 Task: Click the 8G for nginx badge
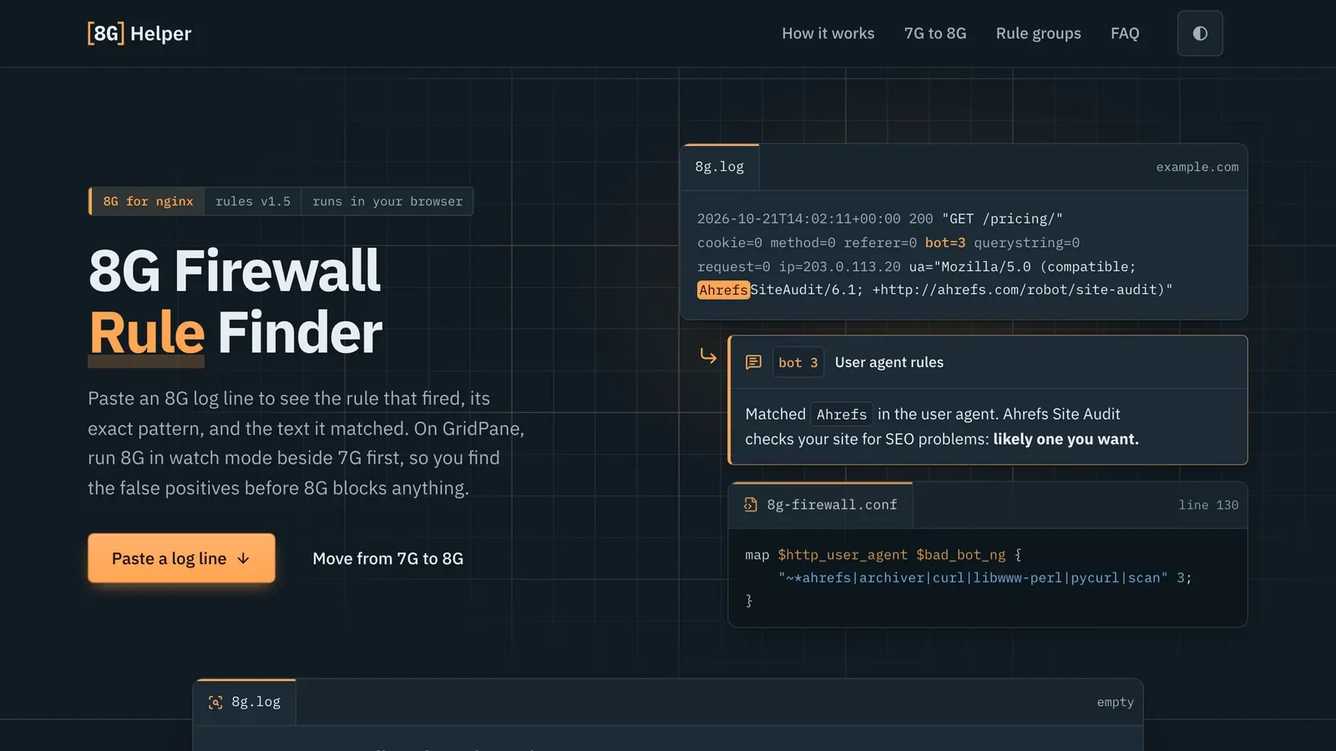148,201
